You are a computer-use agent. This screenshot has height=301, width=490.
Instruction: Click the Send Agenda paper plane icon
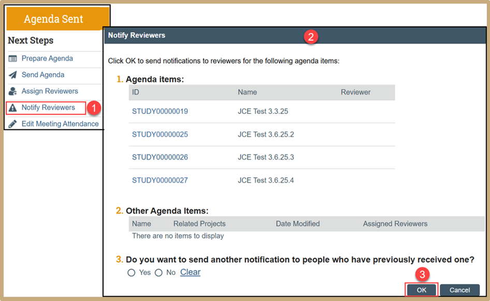point(13,75)
